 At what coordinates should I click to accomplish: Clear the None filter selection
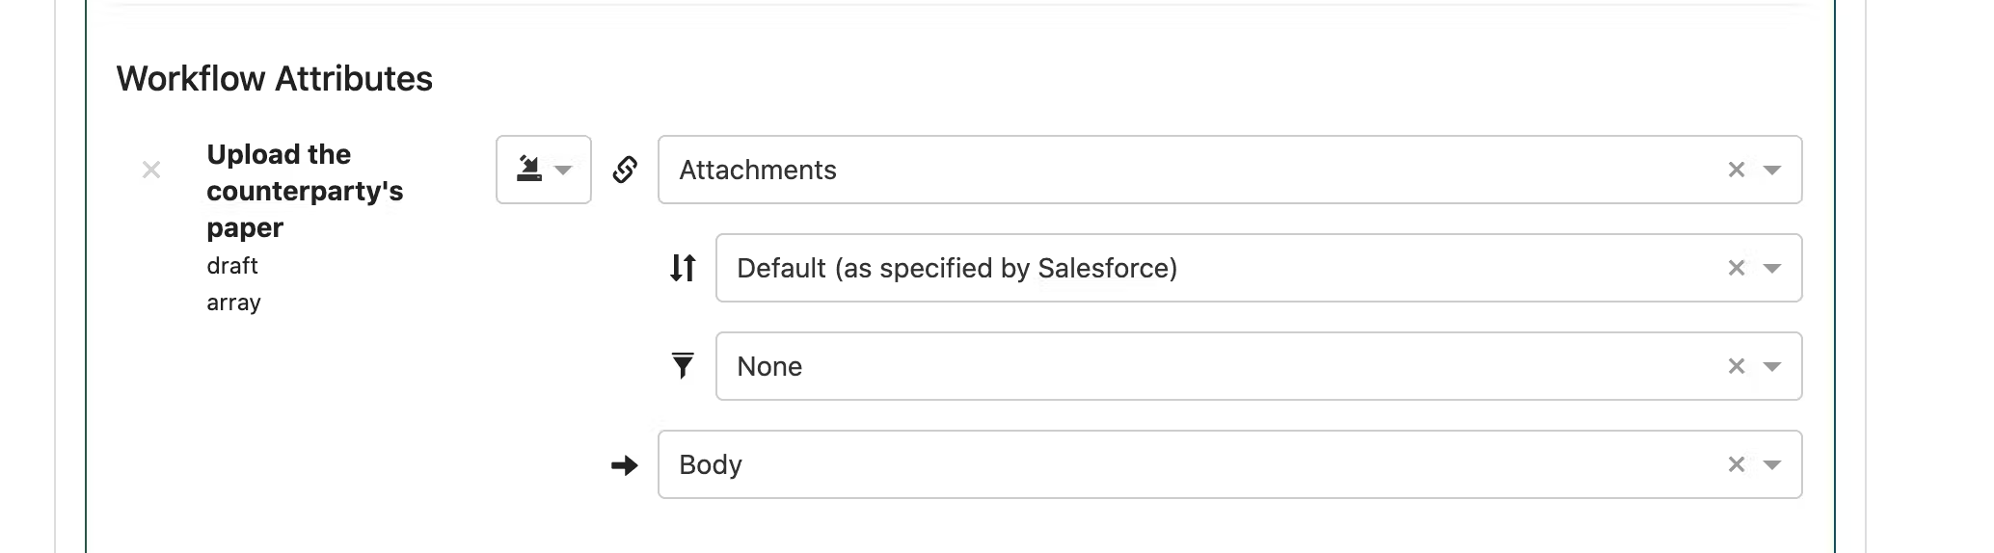[x=1737, y=366]
